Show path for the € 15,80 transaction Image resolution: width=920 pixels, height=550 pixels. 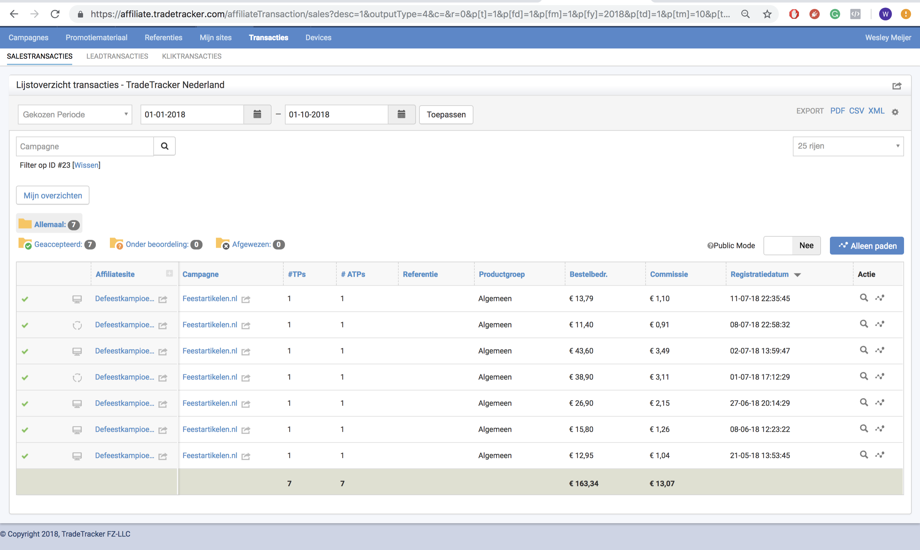click(879, 428)
